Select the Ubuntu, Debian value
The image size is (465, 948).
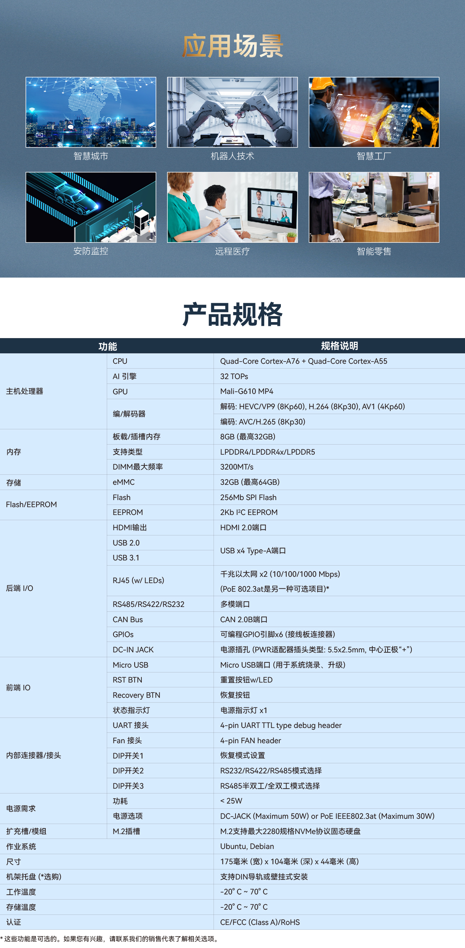pos(247,846)
